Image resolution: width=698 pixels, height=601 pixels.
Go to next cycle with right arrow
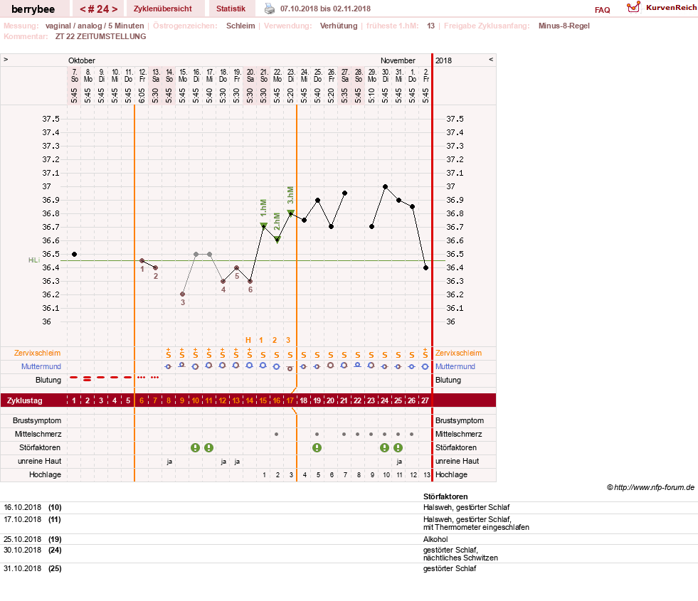115,9
